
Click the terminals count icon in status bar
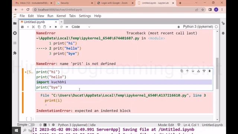pos(45,125)
